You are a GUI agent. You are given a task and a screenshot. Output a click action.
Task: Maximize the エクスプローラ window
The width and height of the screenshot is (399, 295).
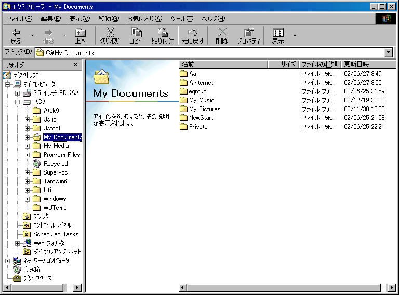tap(382, 7)
